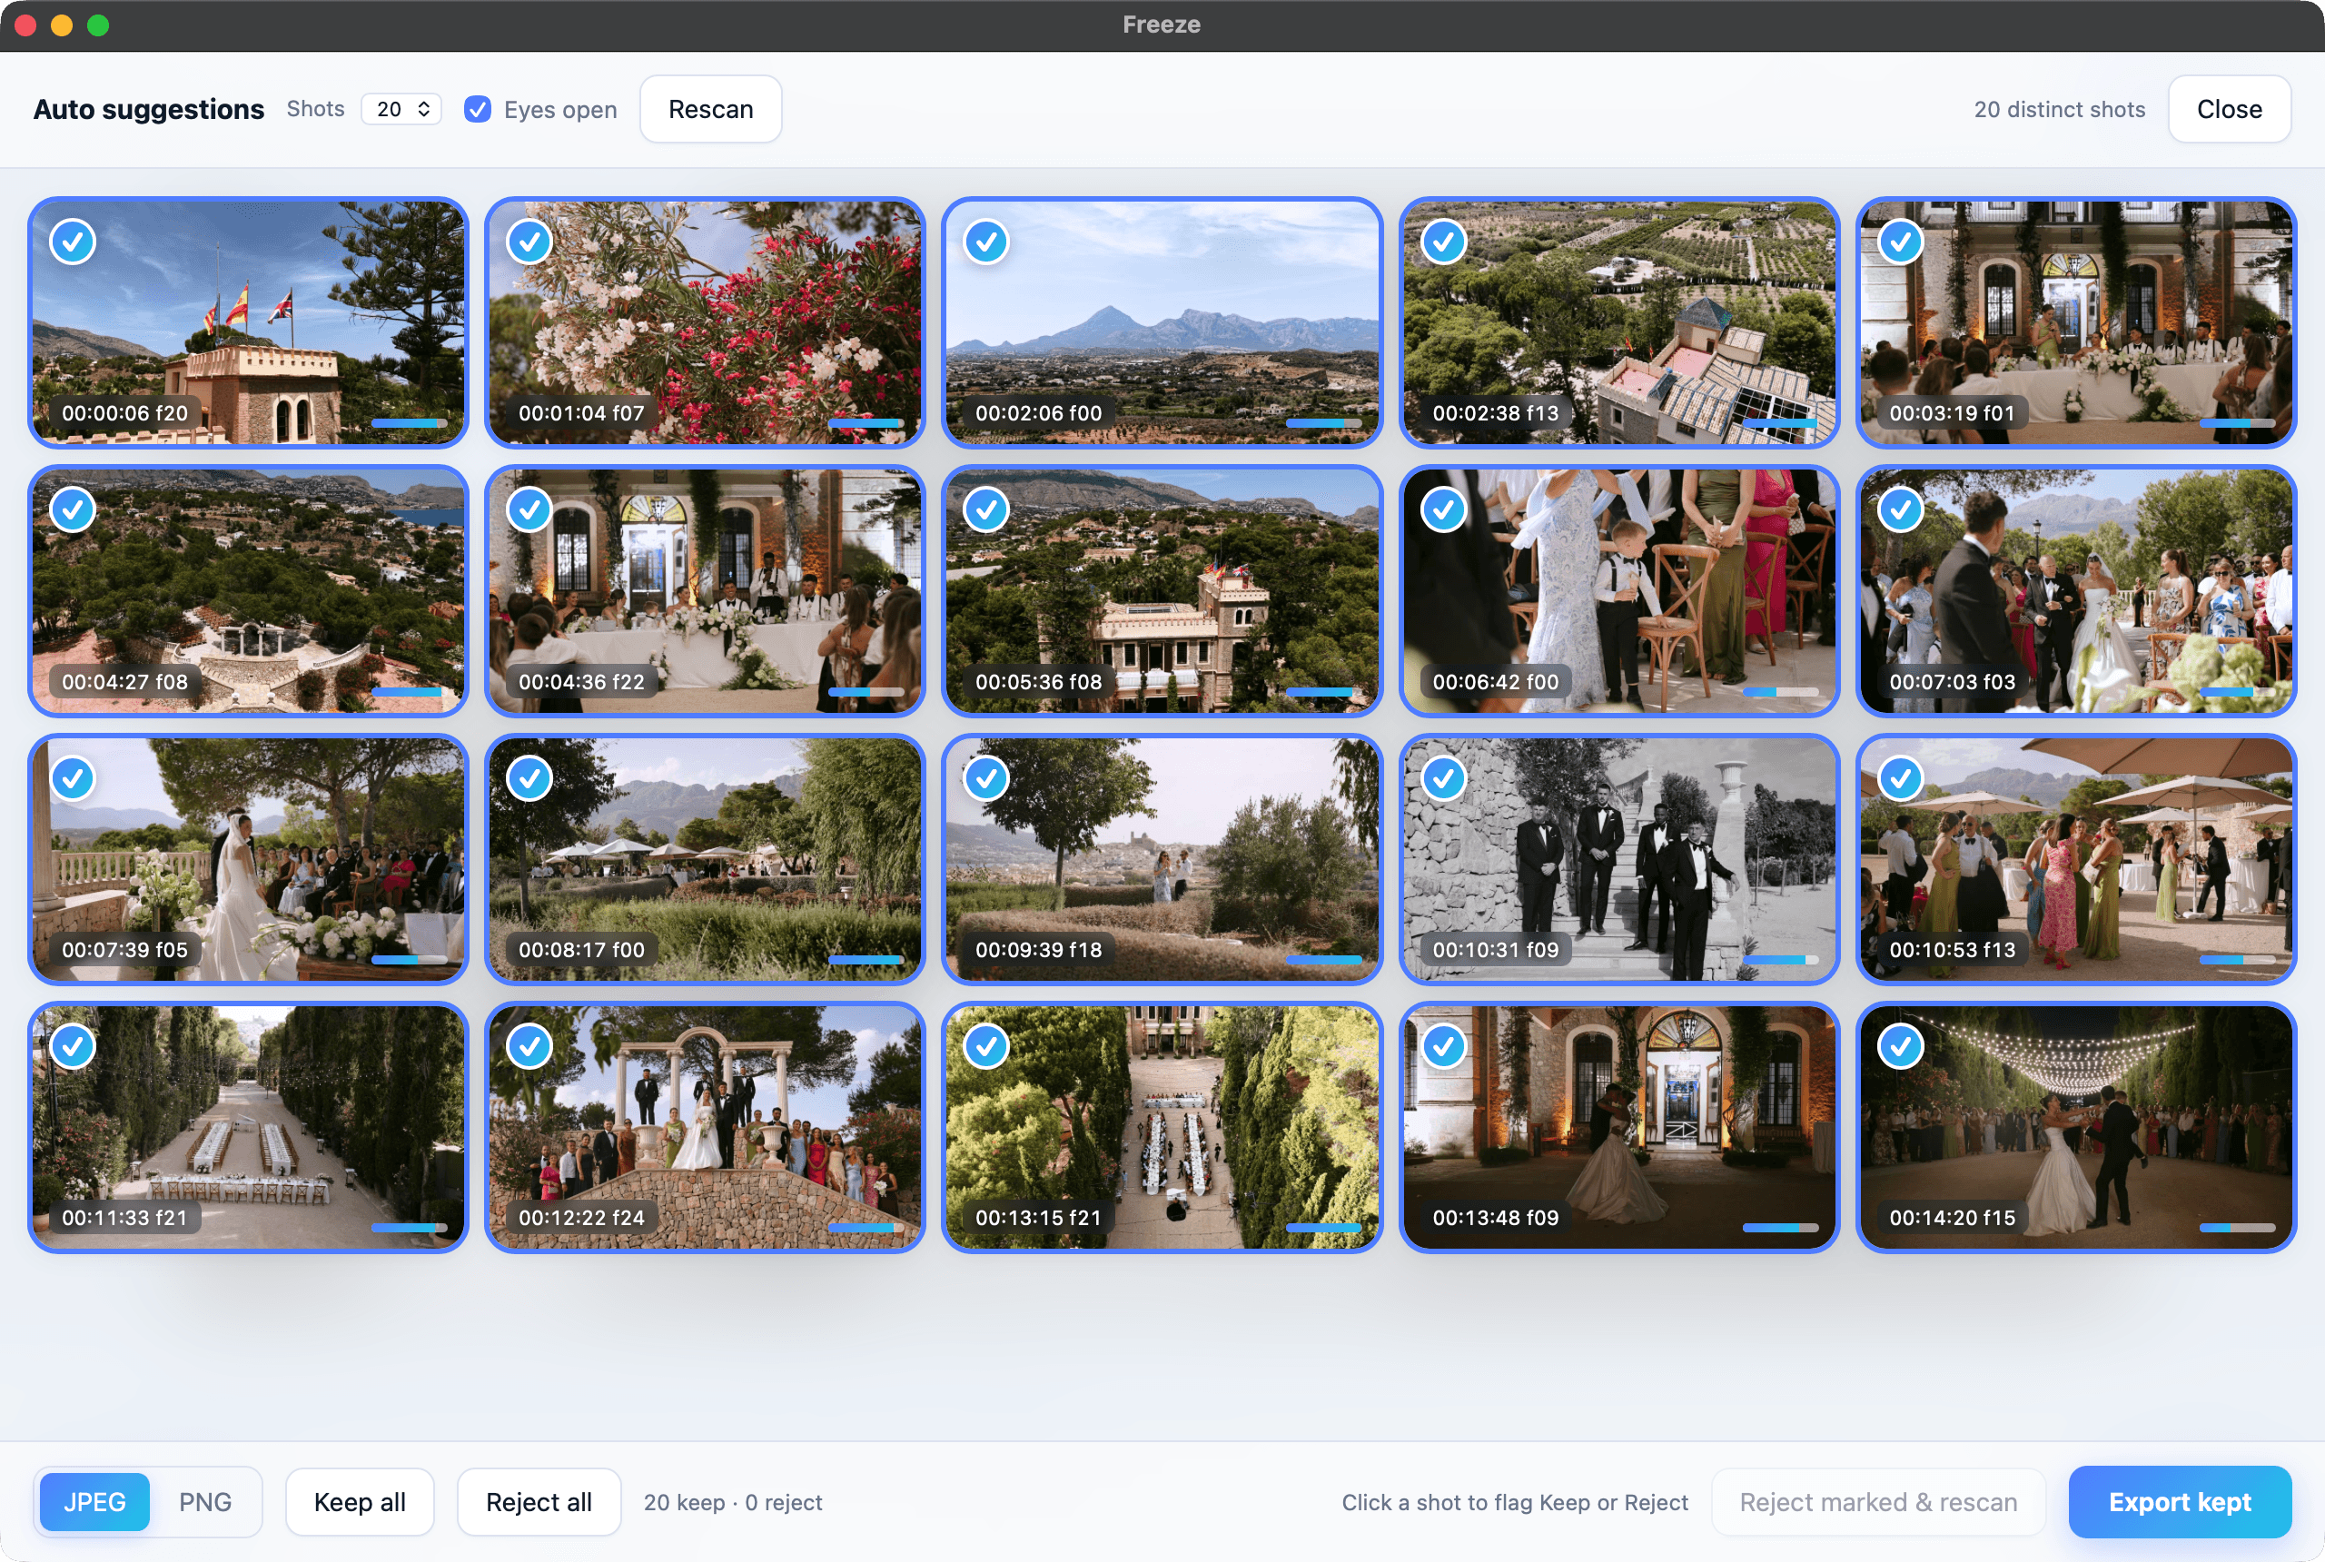Image resolution: width=2325 pixels, height=1562 pixels.
Task: Click the 20 keep · 0 reject counter
Action: point(733,1502)
